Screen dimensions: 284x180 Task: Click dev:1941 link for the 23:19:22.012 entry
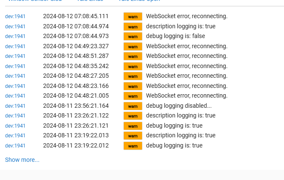pyautogui.click(x=15, y=146)
